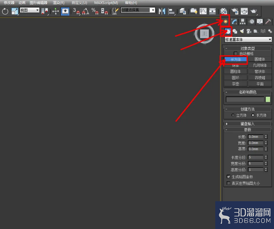Screen dimensions: 274x229
Task: Open the Curve Editor icon
Action: [x=203, y=11]
